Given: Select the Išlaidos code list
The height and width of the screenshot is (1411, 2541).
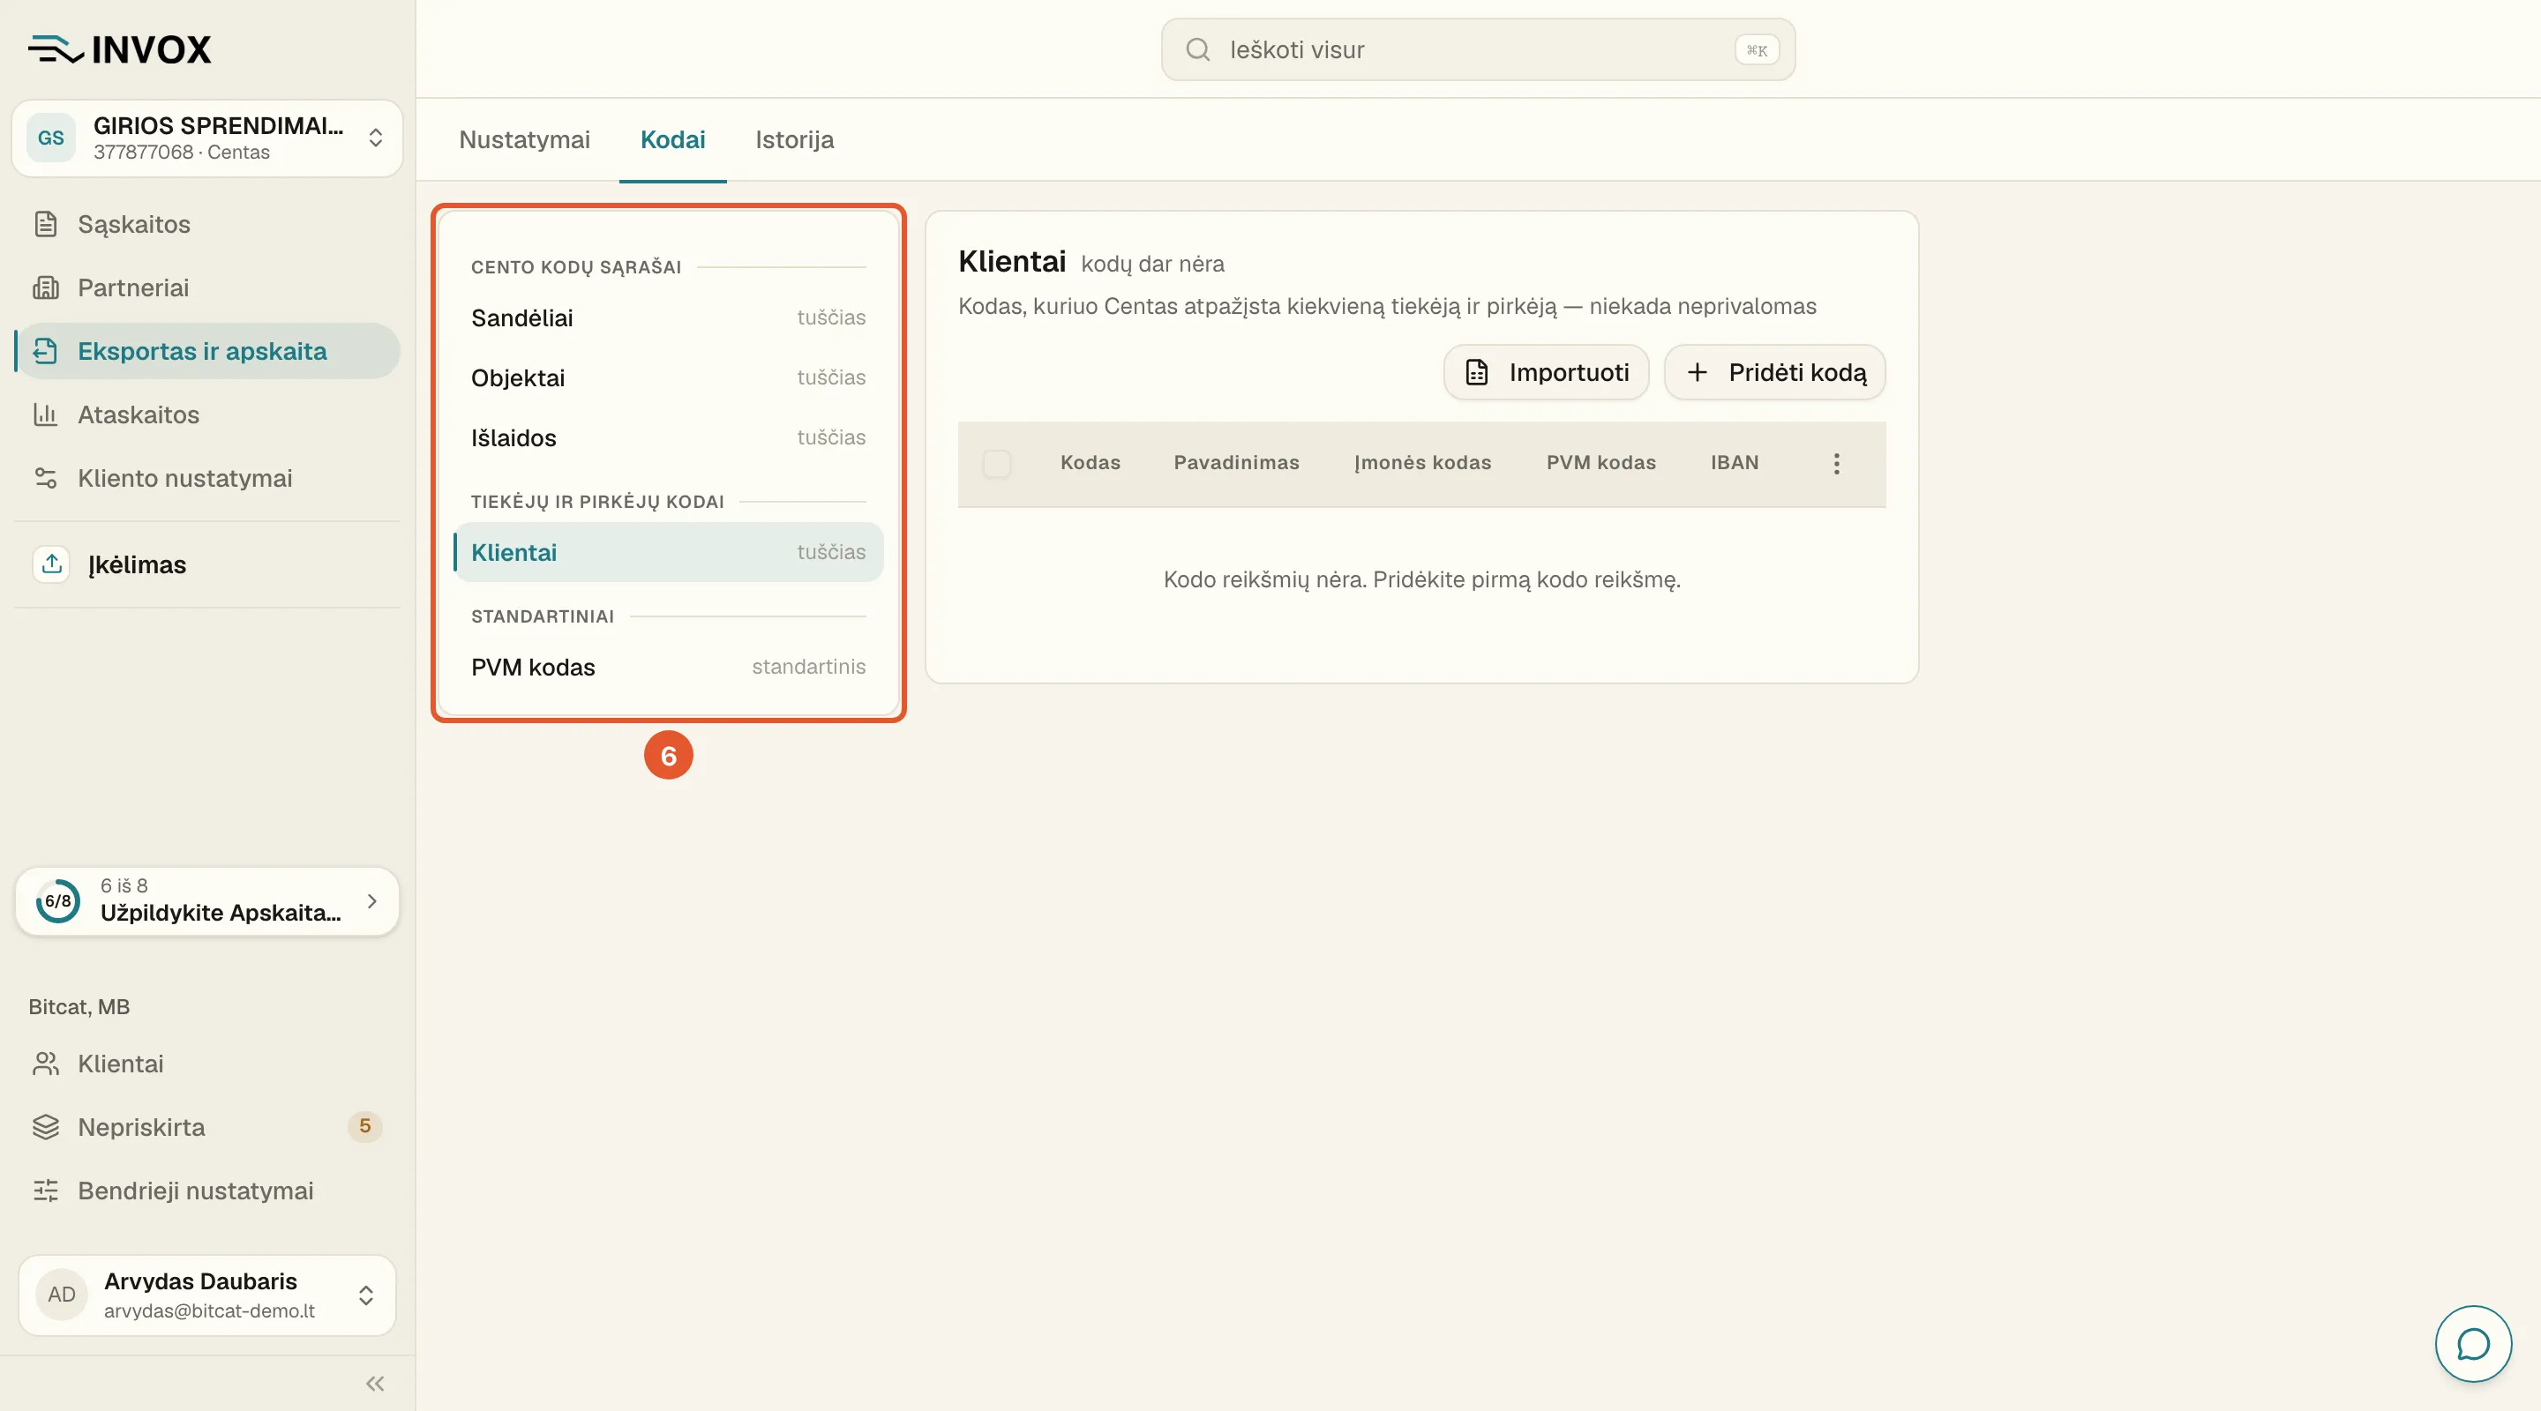Looking at the screenshot, I should point(668,437).
